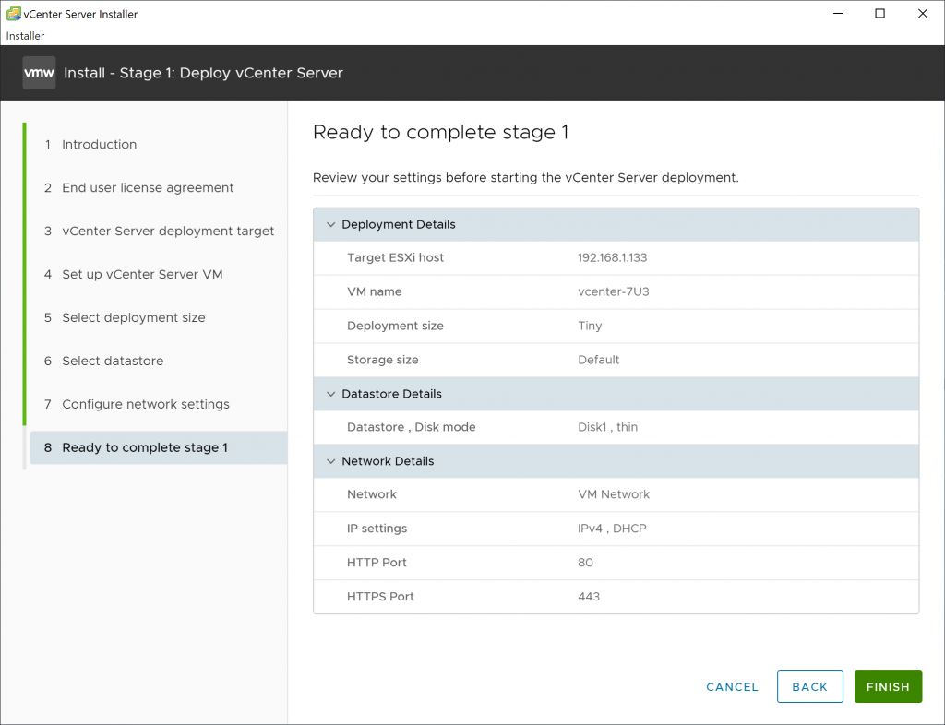Select step 8 Ready to complete stage 1
This screenshot has width=945, height=725.
[x=159, y=447]
